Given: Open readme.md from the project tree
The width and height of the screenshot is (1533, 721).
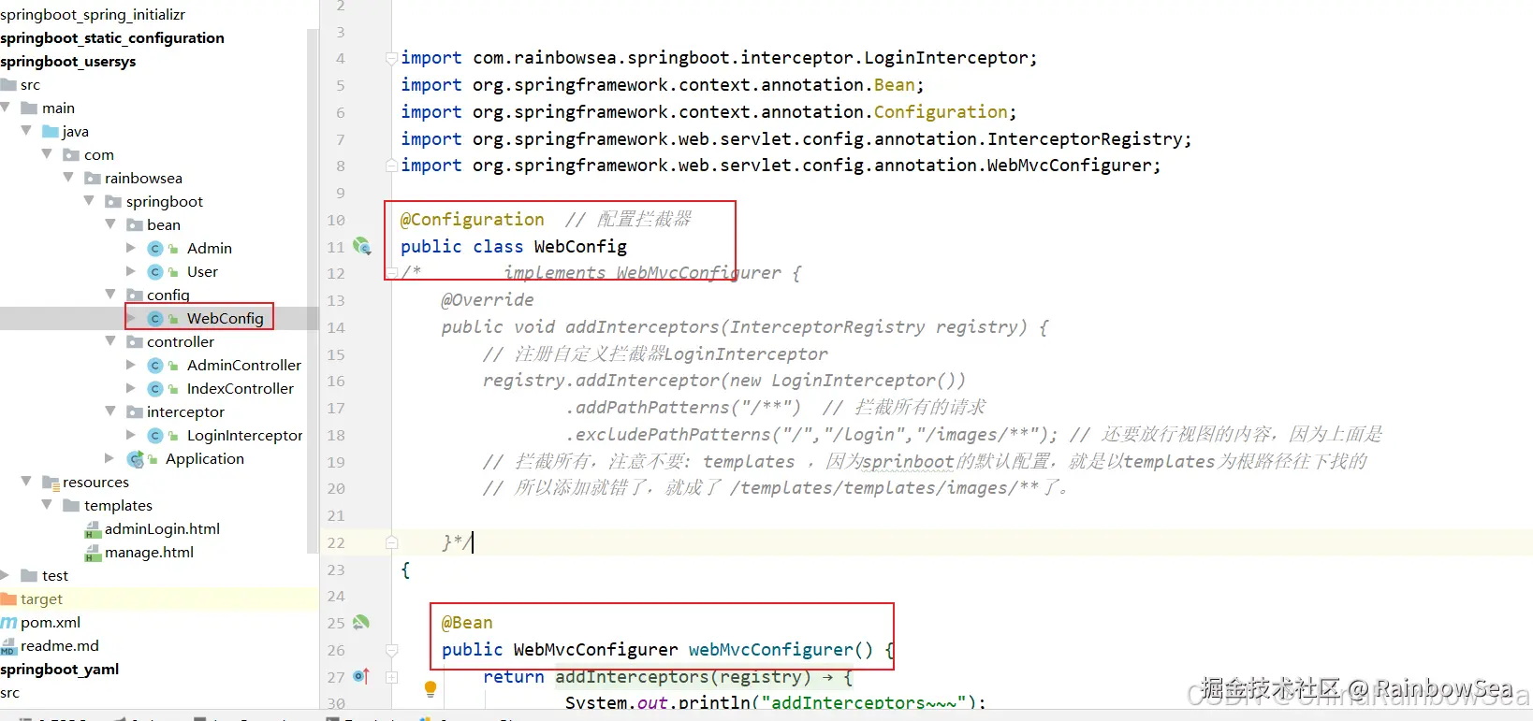Looking at the screenshot, I should [60, 646].
